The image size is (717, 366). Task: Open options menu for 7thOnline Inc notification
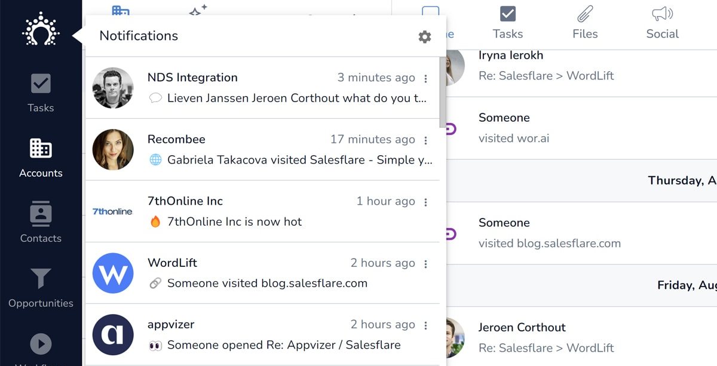[425, 202]
